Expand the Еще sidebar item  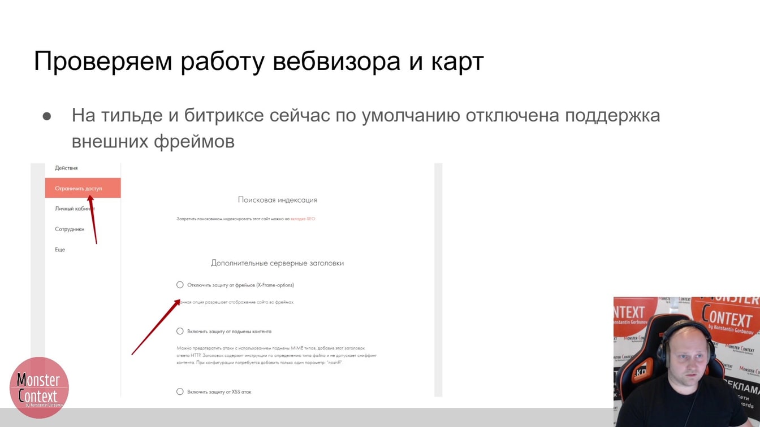pyautogui.click(x=60, y=249)
